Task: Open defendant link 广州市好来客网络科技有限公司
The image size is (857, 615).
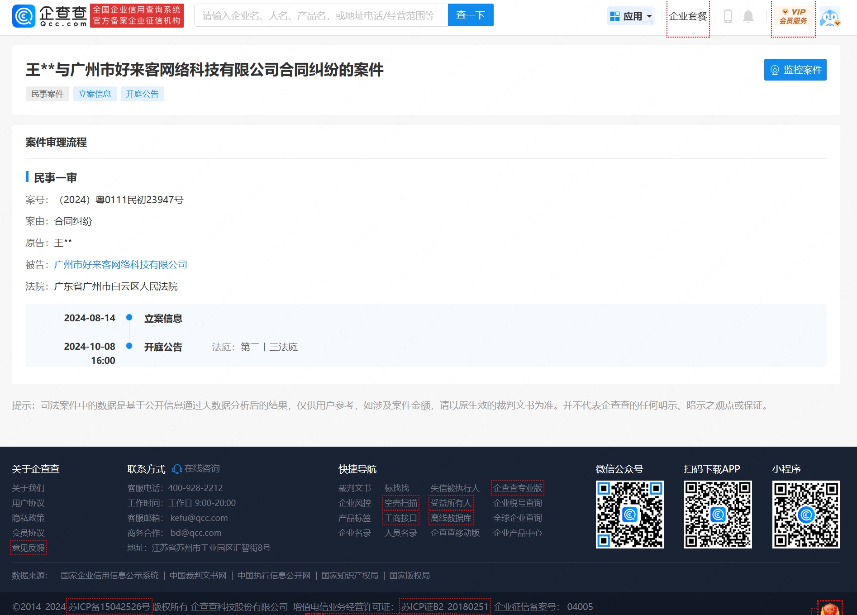Action: click(120, 264)
